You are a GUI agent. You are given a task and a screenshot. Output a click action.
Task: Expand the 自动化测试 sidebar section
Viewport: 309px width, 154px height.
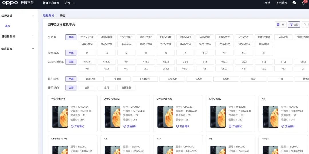pyautogui.click(x=33, y=36)
